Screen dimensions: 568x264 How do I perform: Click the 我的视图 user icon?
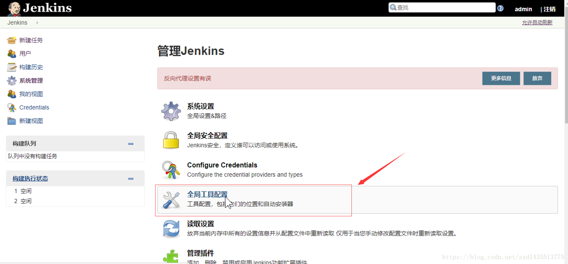(x=12, y=94)
